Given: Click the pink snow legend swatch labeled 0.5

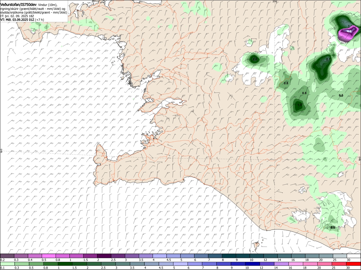Looking at the screenshot, I should [49, 256].
